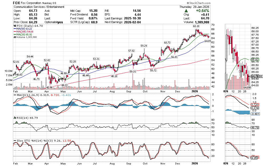Click the green MA(20) legend line marker

15,34
